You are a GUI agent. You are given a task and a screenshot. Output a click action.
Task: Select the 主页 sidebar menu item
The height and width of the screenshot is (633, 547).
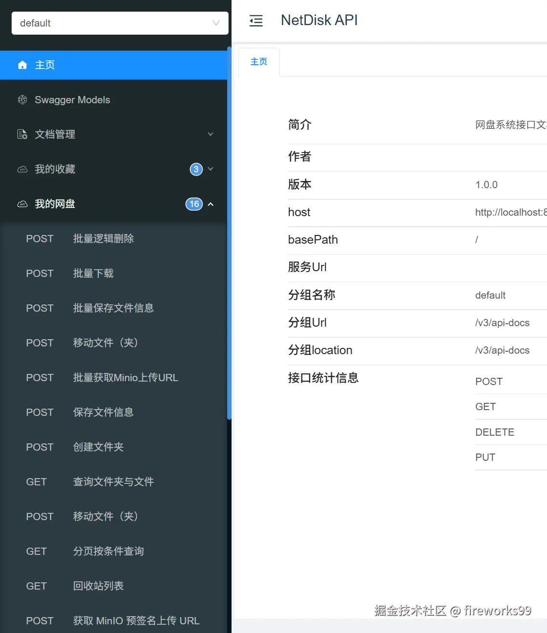[x=113, y=65]
